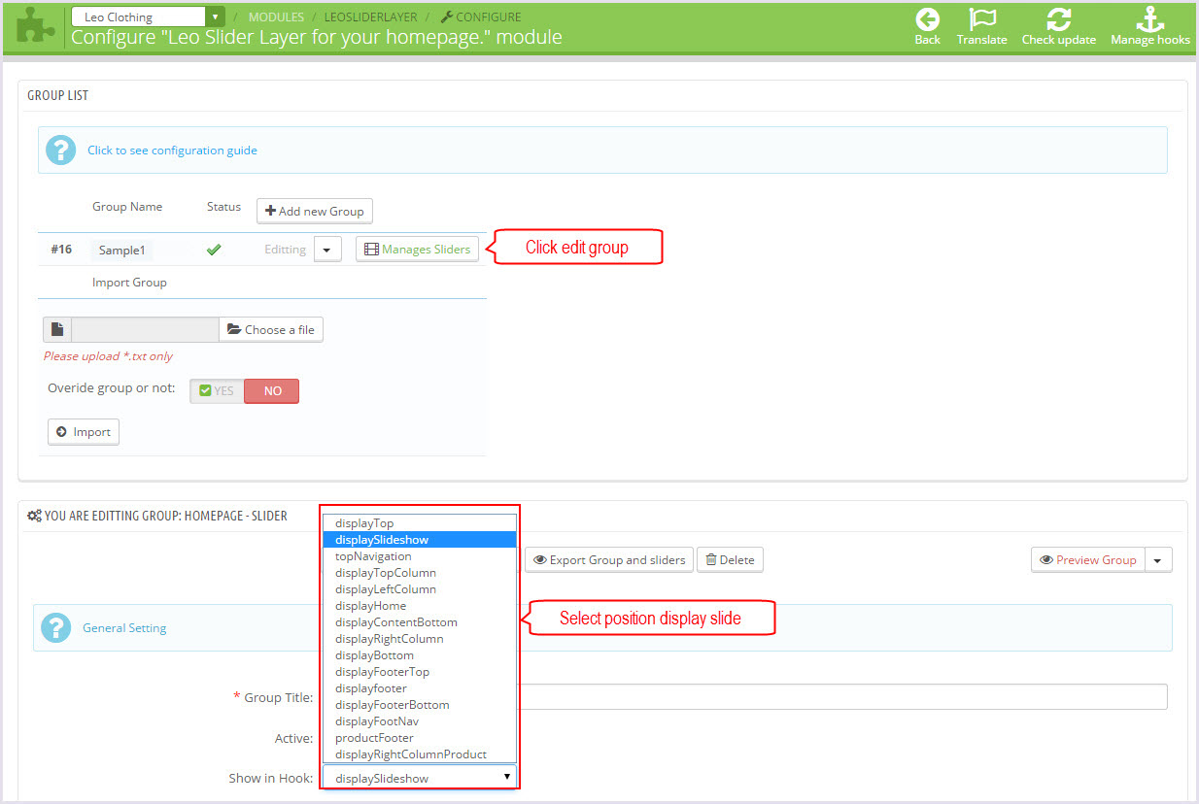Open the Show in Hook select box
Screen dimensions: 1199x804
click(x=420, y=778)
